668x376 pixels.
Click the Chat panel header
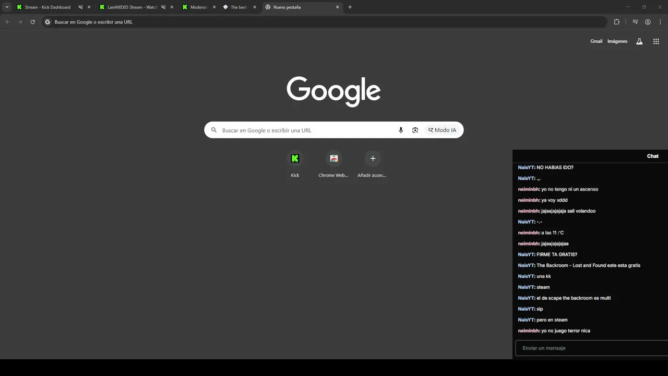590,156
